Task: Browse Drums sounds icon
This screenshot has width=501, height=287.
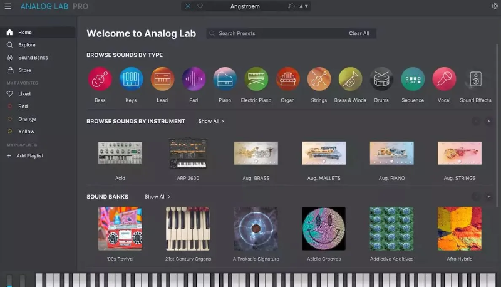Action: click(x=381, y=79)
